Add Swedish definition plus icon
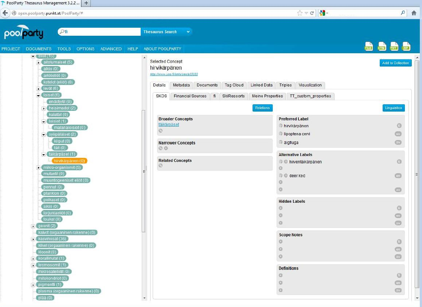Image resolution: width=422 pixels, height=307 pixels. point(281,290)
